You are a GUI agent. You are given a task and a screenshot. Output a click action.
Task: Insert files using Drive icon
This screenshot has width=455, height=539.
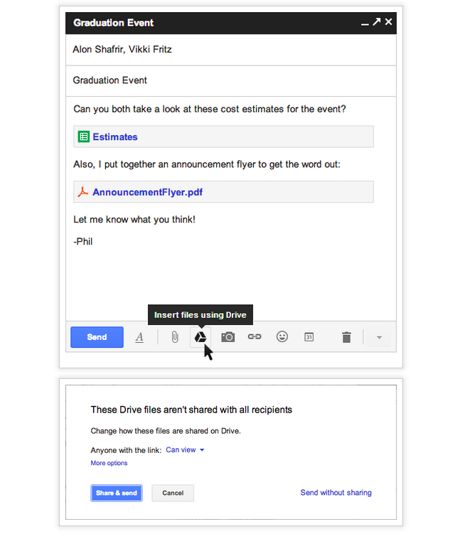200,337
